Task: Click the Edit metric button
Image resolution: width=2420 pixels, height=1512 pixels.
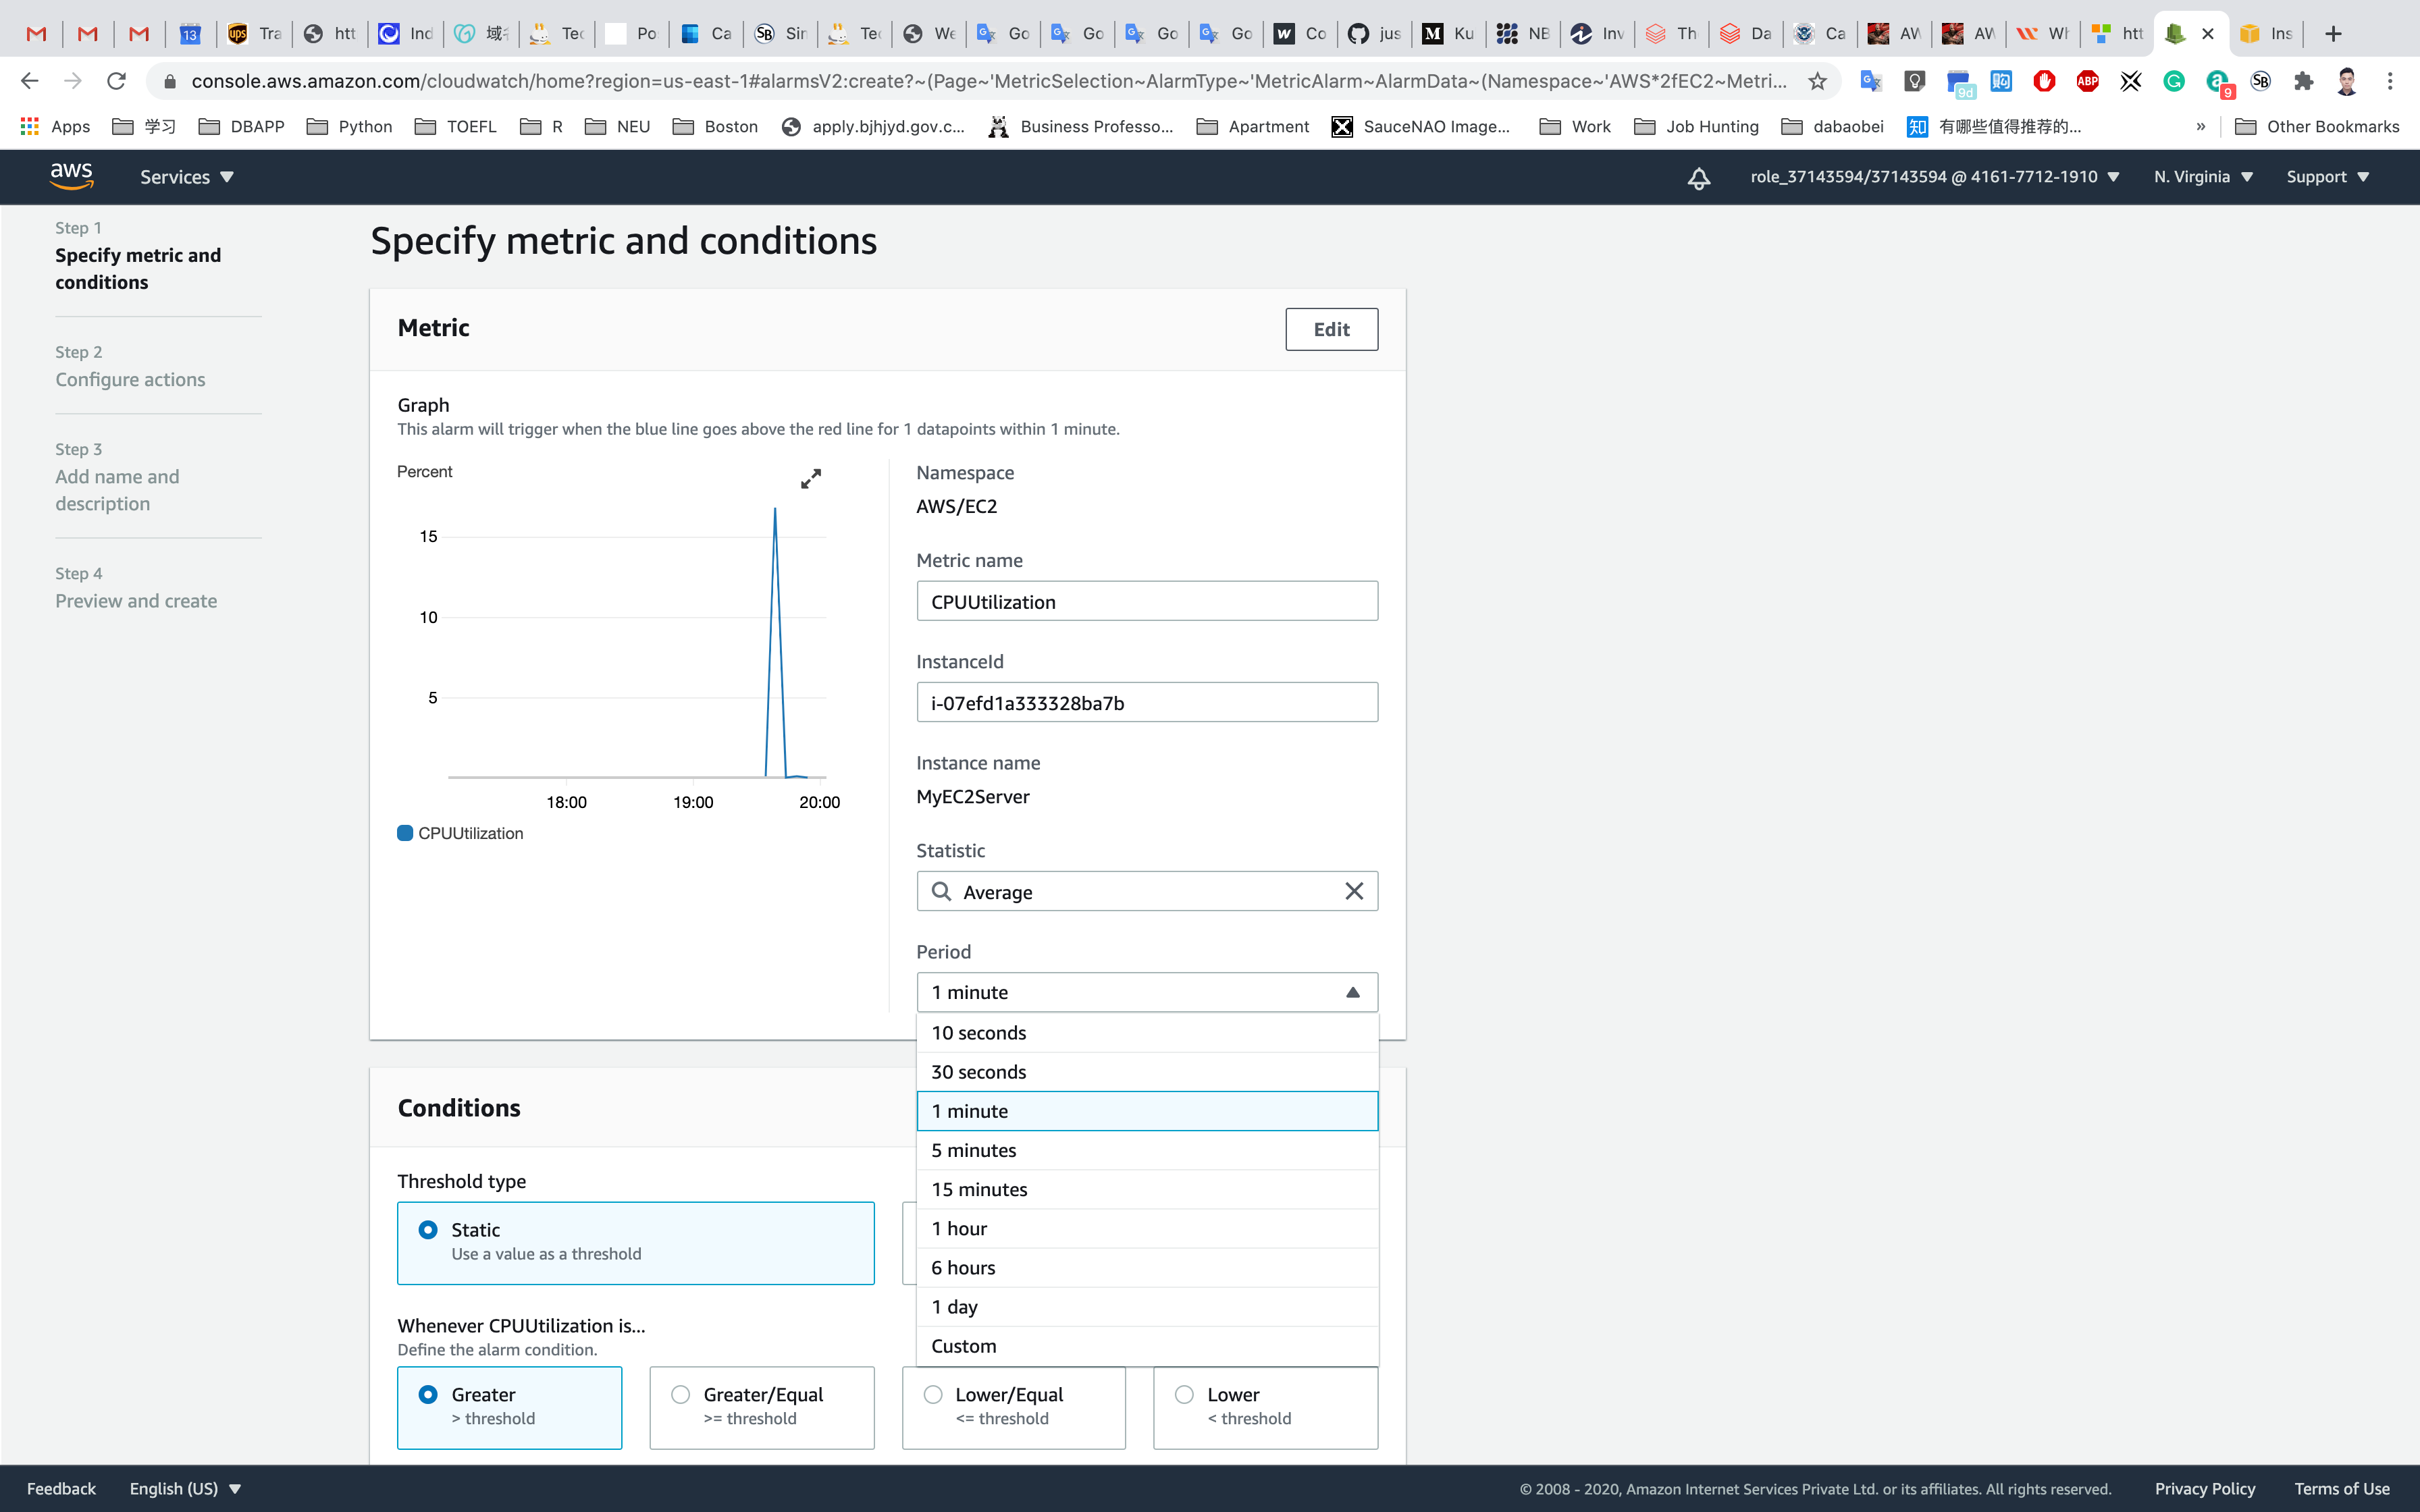Action: (x=1330, y=329)
